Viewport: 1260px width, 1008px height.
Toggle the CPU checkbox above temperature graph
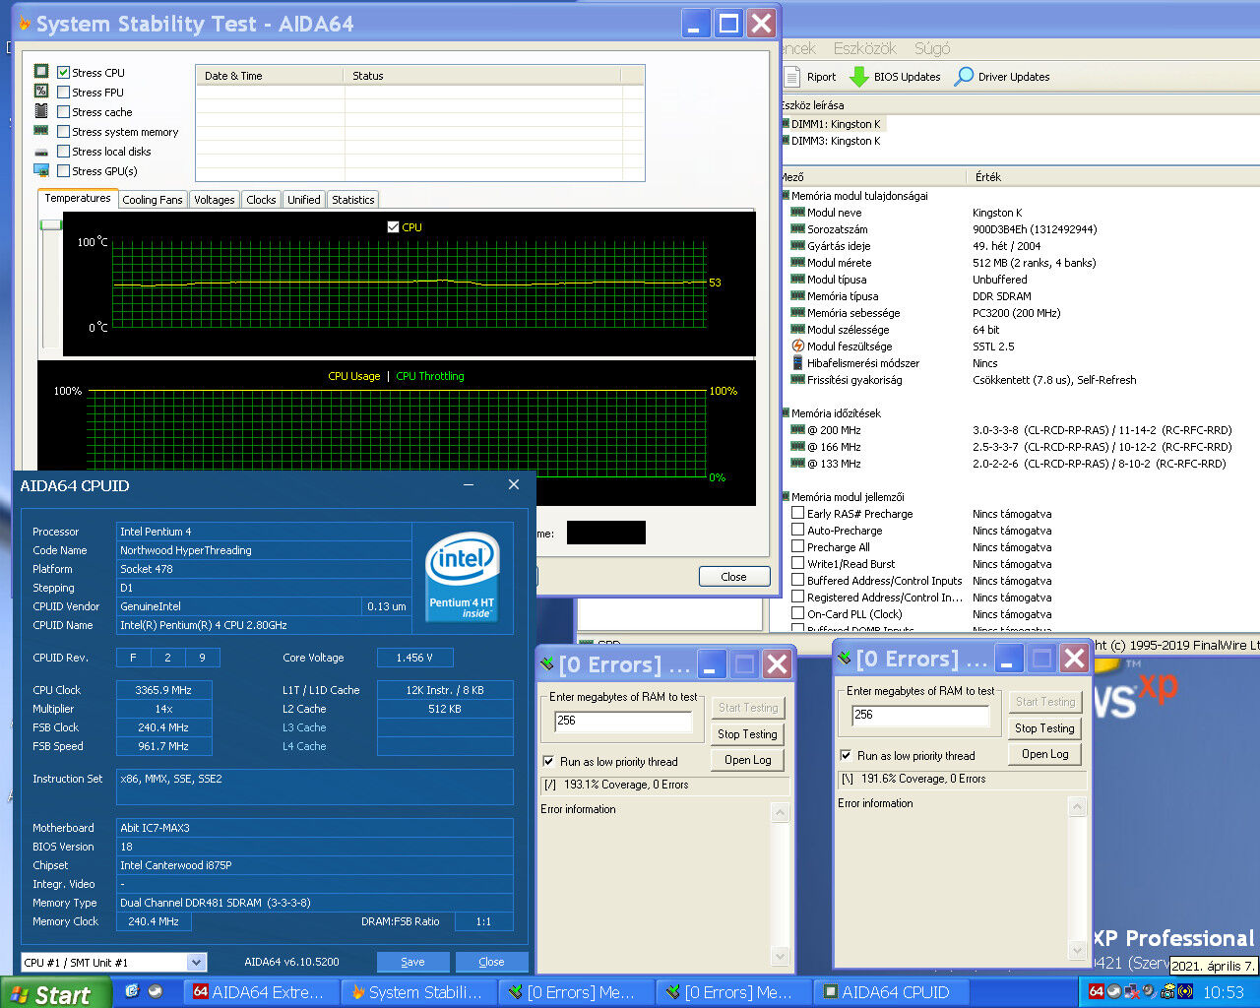pyautogui.click(x=394, y=226)
